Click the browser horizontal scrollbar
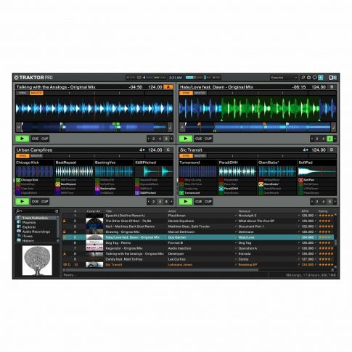Image resolution: width=352 pixels, height=352 pixels. click(x=162, y=270)
